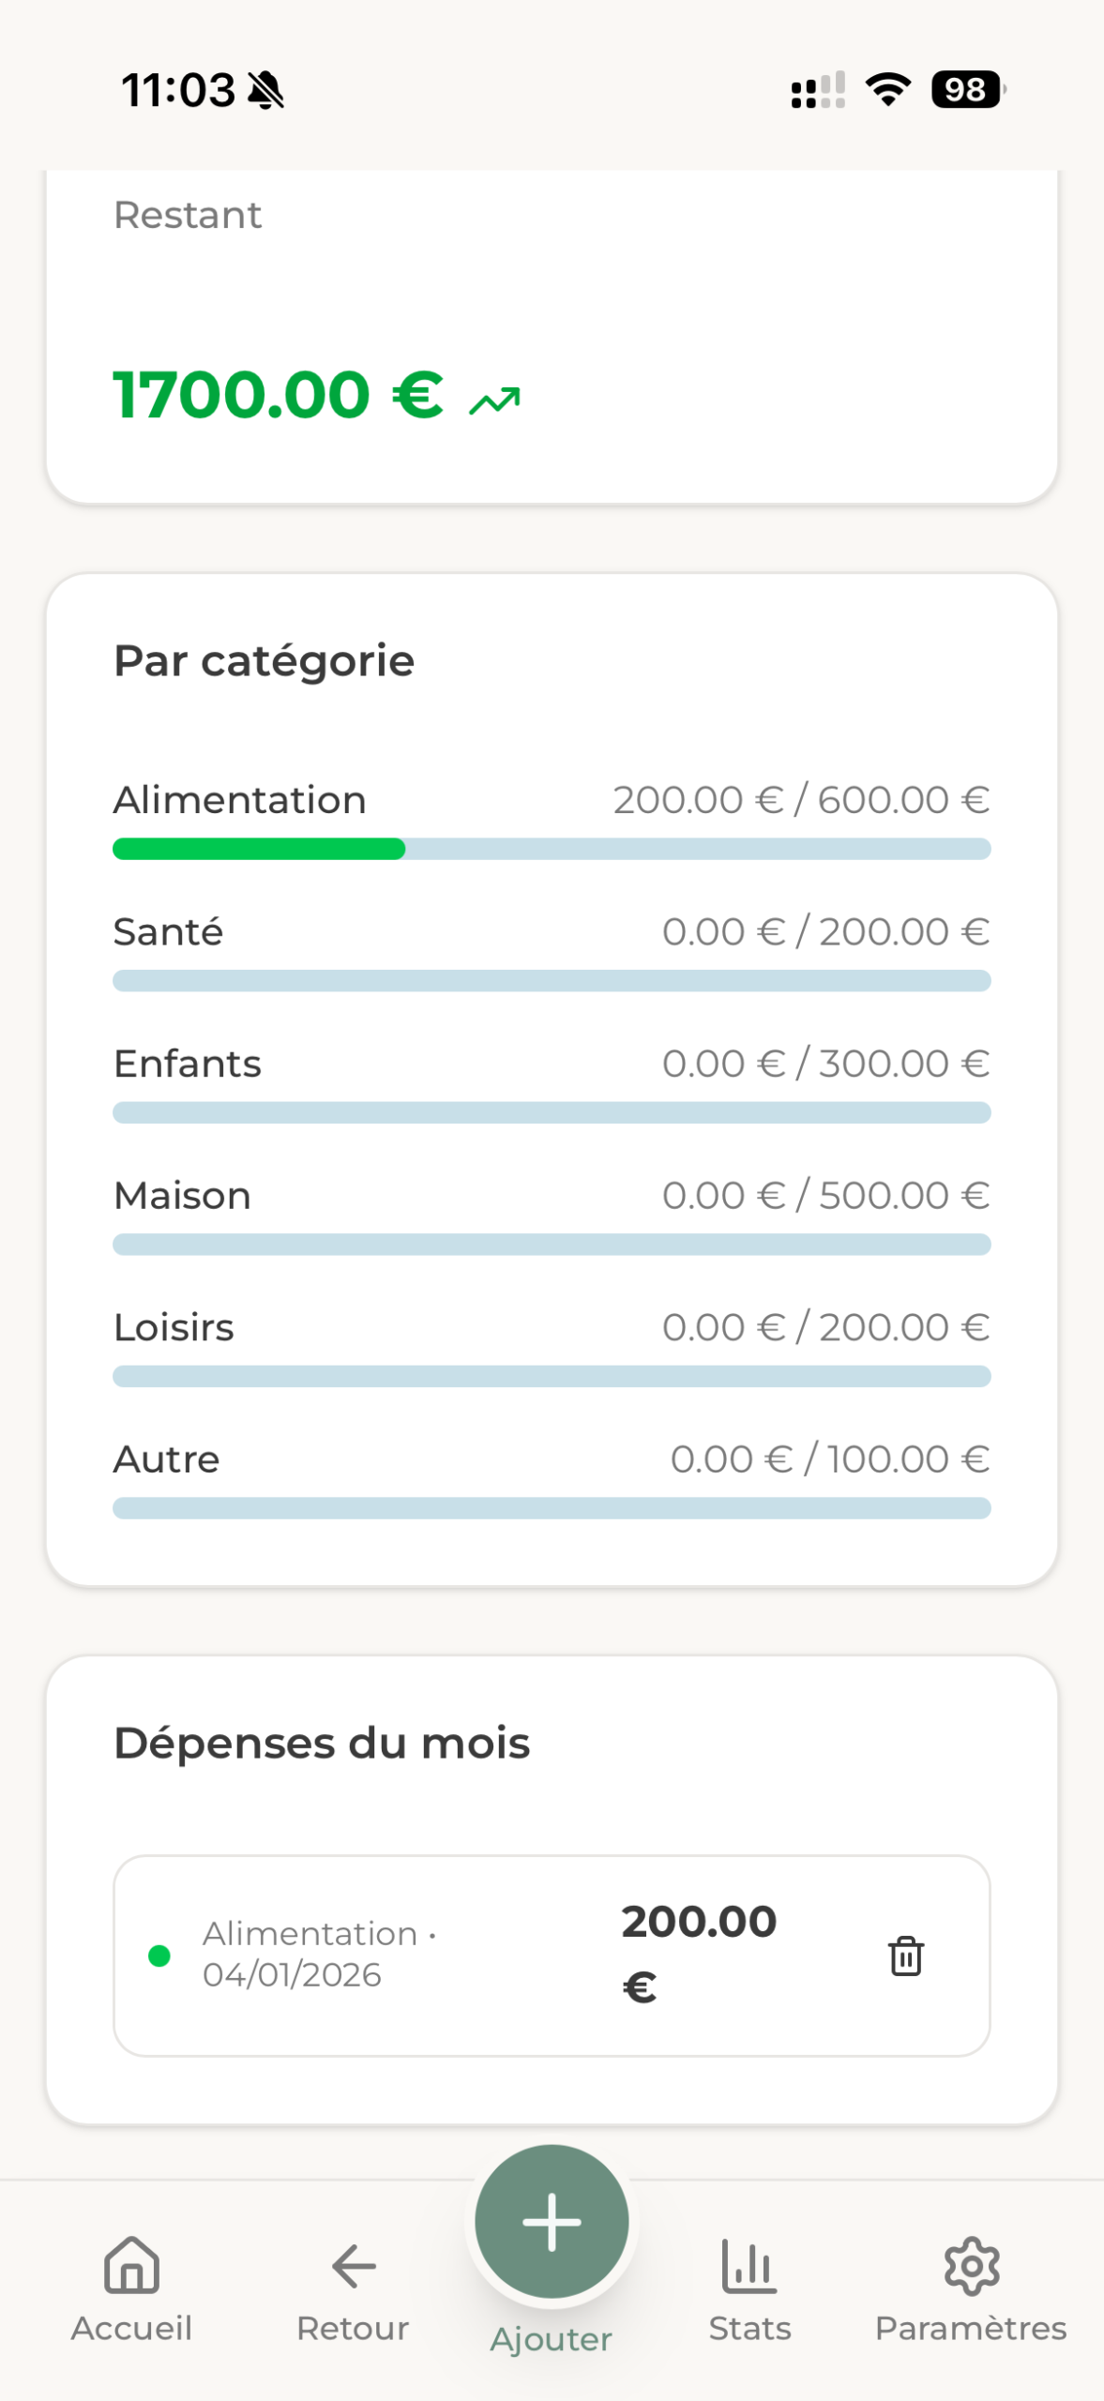The height and width of the screenshot is (2401, 1104).
Task: Click the Alimentation green progress bar
Action: pyautogui.click(x=259, y=849)
